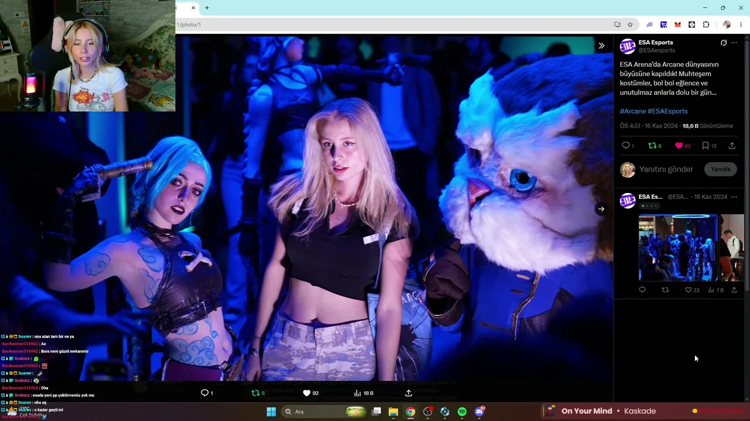Open the Extensions puzzle menu
Screen dimensions: 750x421
pos(706,25)
